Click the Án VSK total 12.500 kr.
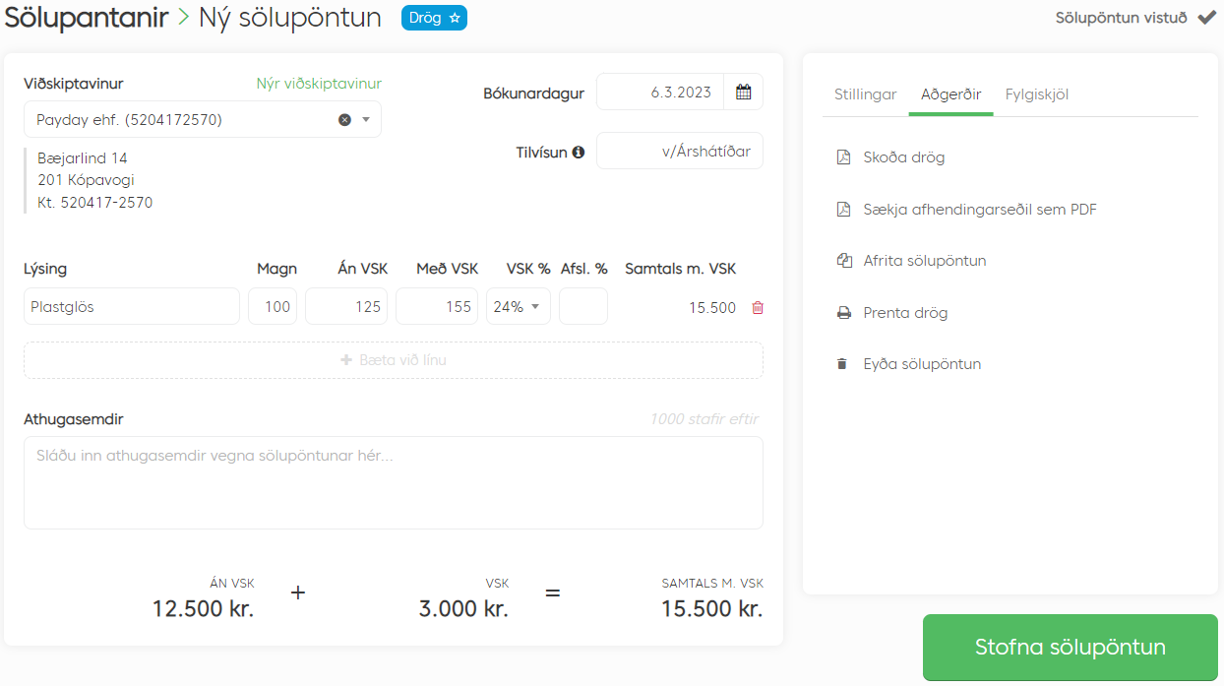 203,608
